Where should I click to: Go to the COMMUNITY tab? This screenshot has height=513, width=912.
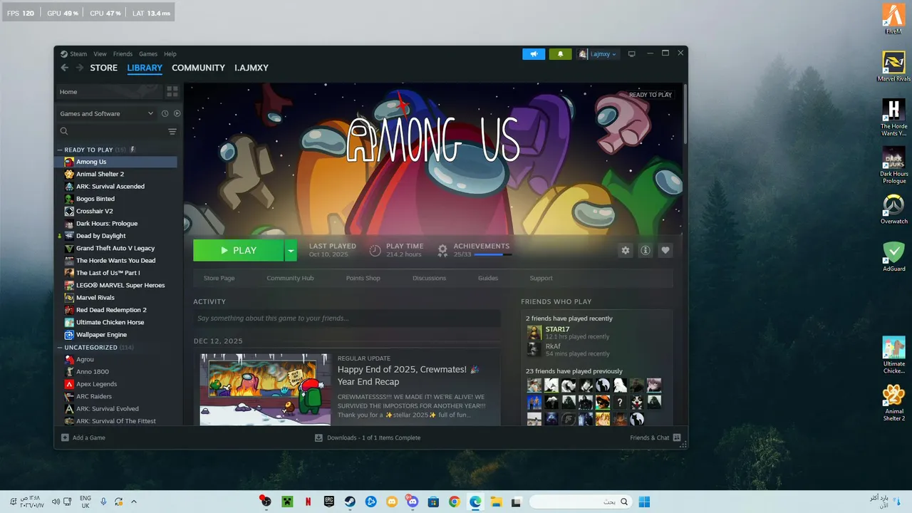click(x=198, y=68)
